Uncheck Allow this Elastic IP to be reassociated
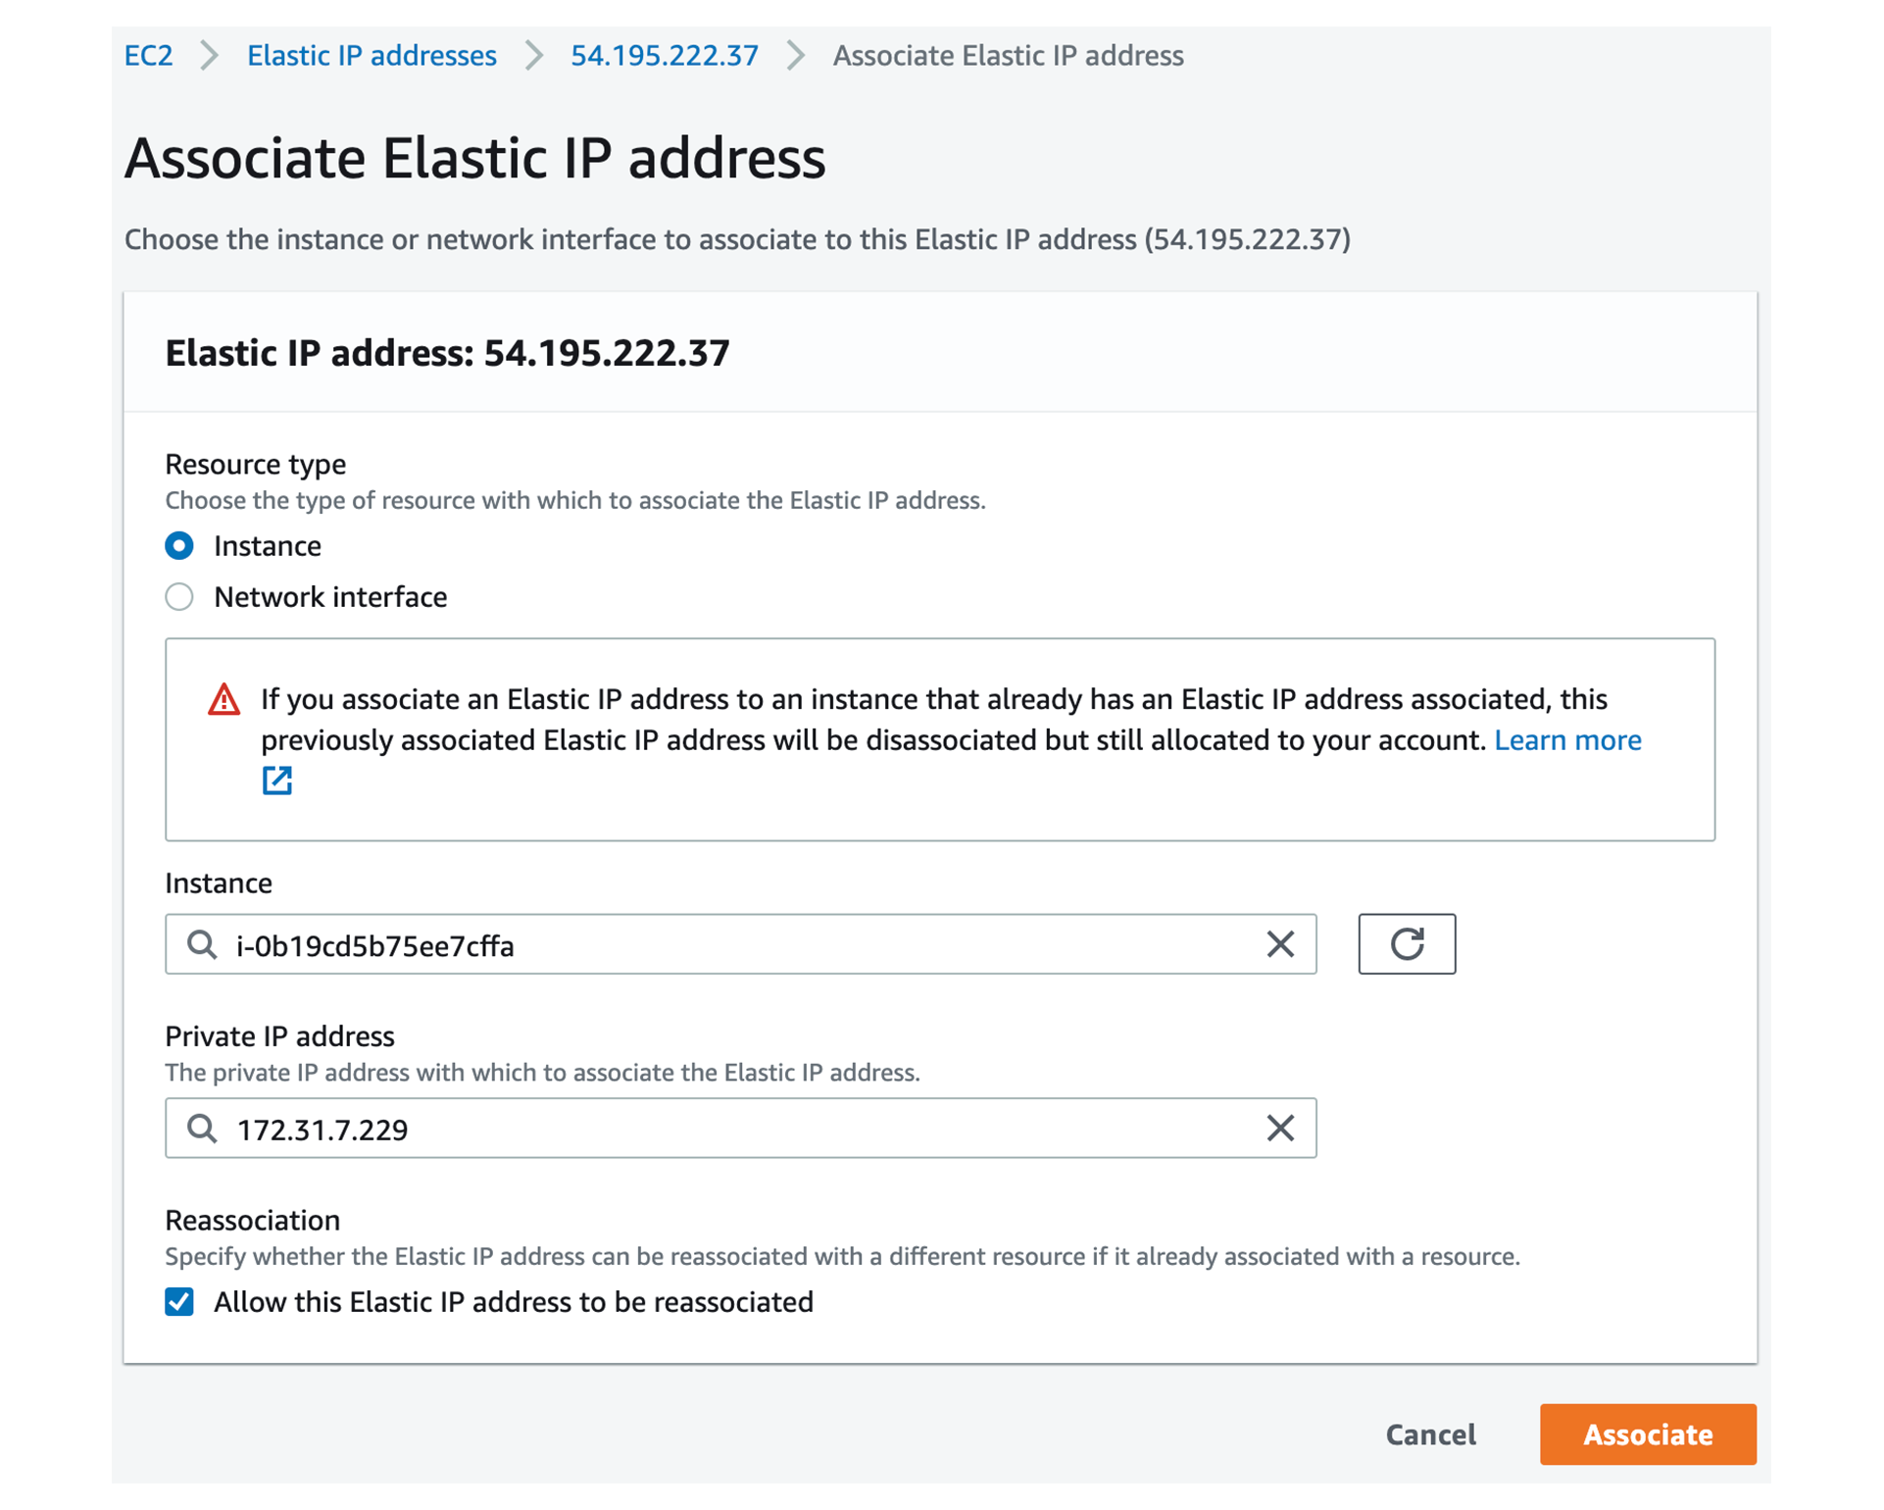The image size is (1884, 1510). [179, 1301]
